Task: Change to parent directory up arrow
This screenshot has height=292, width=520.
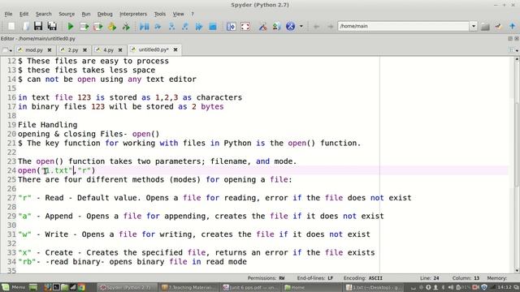Action: click(513, 27)
